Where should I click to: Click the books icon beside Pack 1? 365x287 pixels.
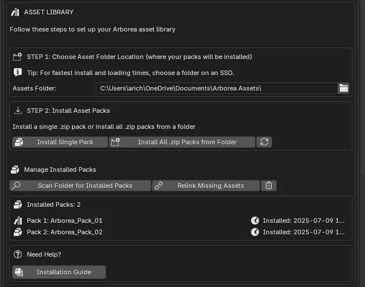(18, 221)
